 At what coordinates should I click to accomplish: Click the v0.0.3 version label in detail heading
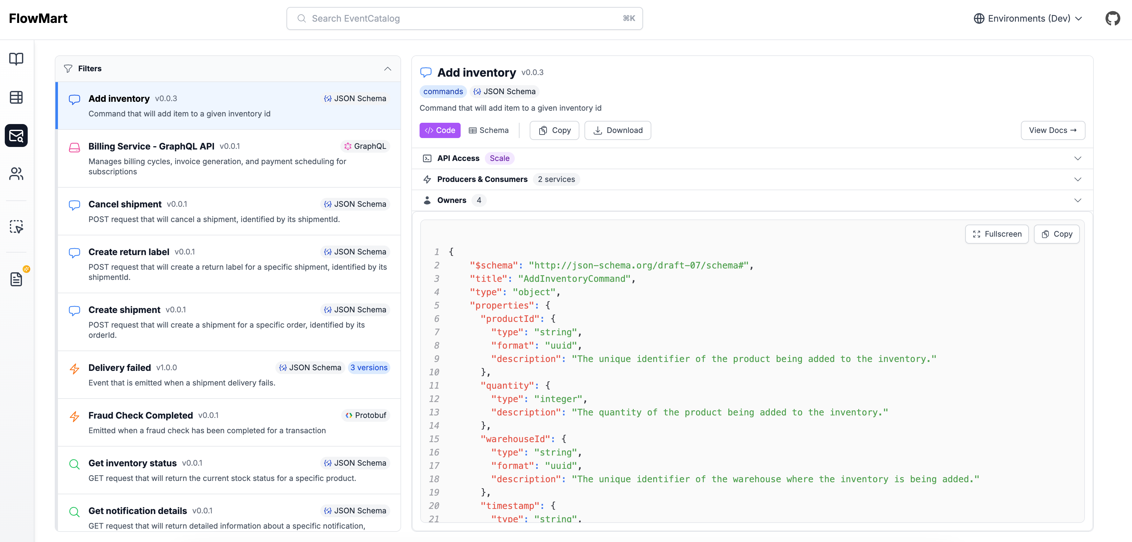[532, 73]
